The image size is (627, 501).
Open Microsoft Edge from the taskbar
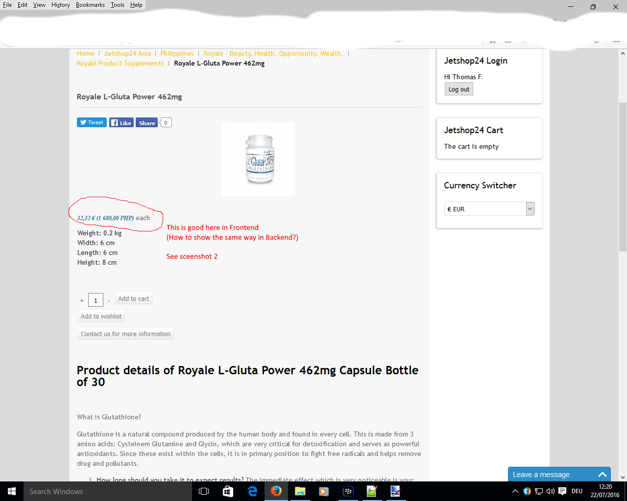tap(252, 491)
